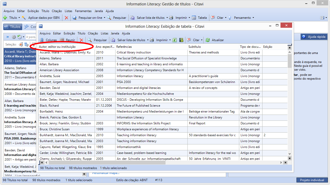Screen dimensions: 330x185
Task: Click jump-to-first button at horizontal scrollbar left
Action: 42,163
